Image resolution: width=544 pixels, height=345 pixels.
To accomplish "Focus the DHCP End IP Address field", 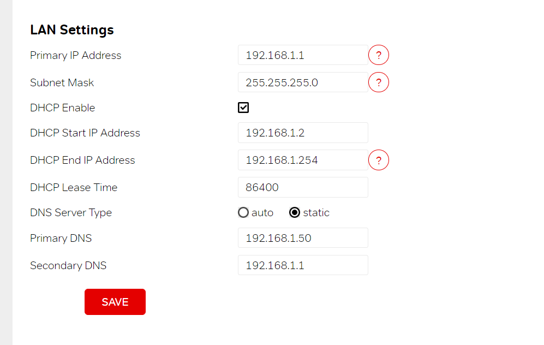I will click(x=303, y=160).
